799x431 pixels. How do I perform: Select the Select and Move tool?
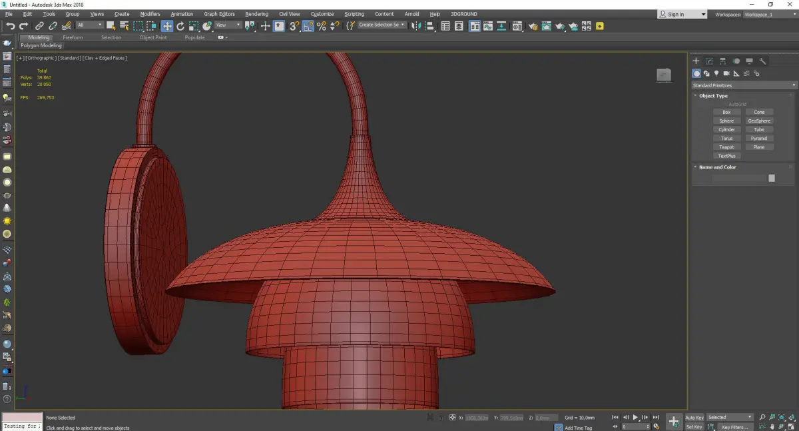pos(166,26)
